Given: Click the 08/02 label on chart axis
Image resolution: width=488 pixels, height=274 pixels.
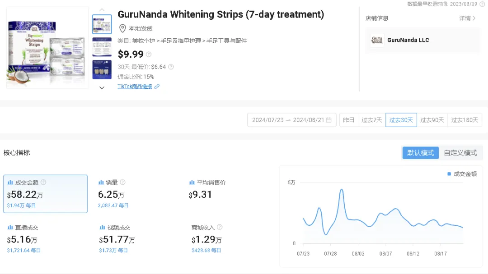Looking at the screenshot, I should [x=358, y=254].
